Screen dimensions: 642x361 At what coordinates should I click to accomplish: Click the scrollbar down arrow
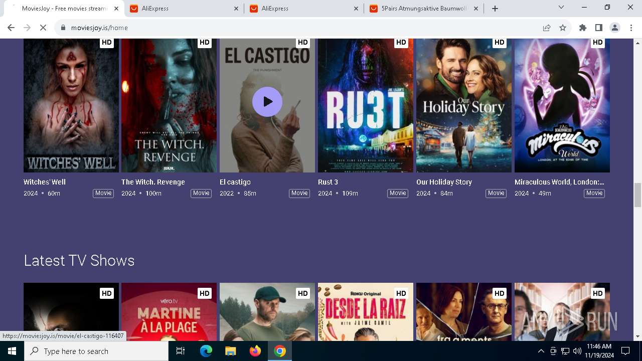637,336
